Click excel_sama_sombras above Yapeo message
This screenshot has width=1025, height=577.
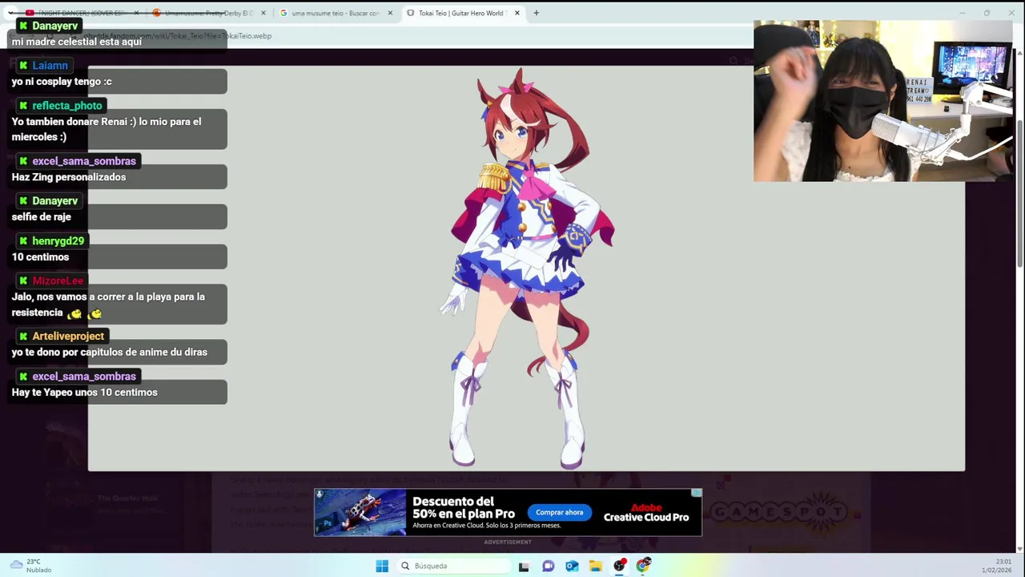(84, 377)
